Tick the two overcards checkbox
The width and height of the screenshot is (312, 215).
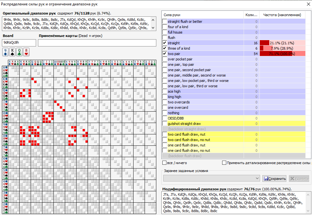click(165, 102)
